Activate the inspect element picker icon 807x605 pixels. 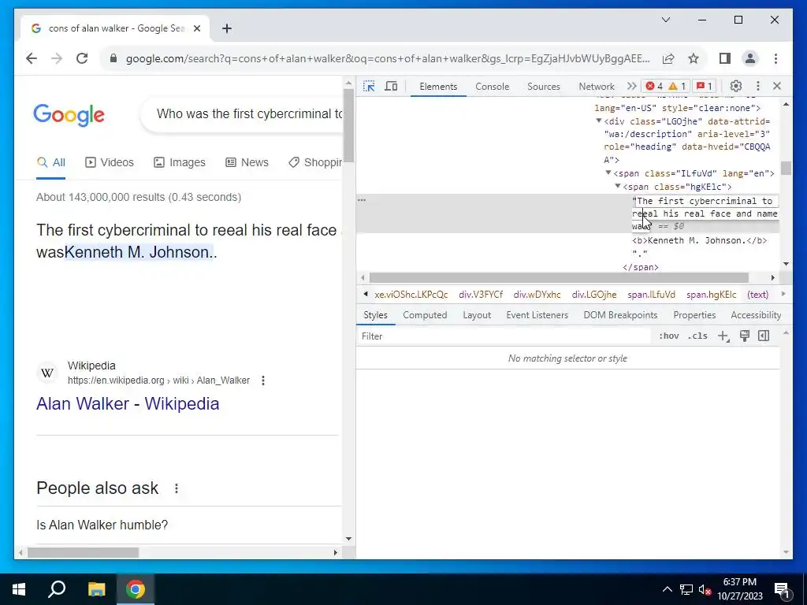369,86
